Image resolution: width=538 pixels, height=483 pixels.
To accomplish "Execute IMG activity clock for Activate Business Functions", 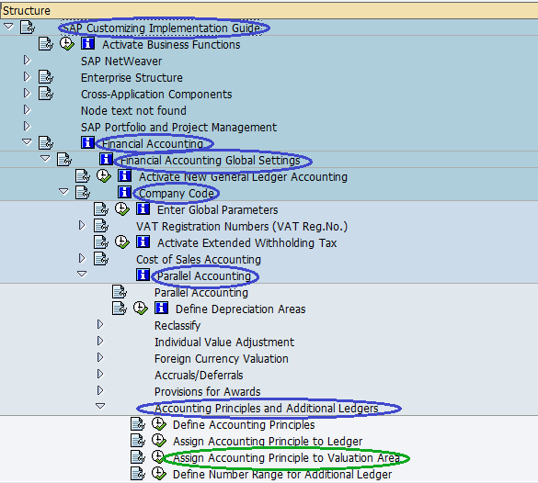I will [x=66, y=44].
